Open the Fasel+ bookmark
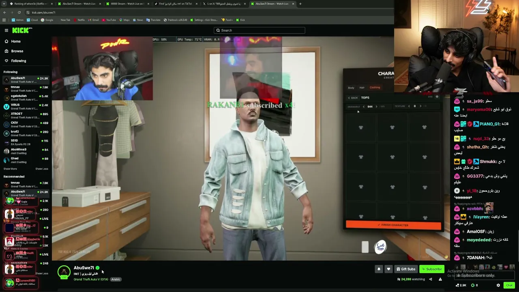 [227, 20]
